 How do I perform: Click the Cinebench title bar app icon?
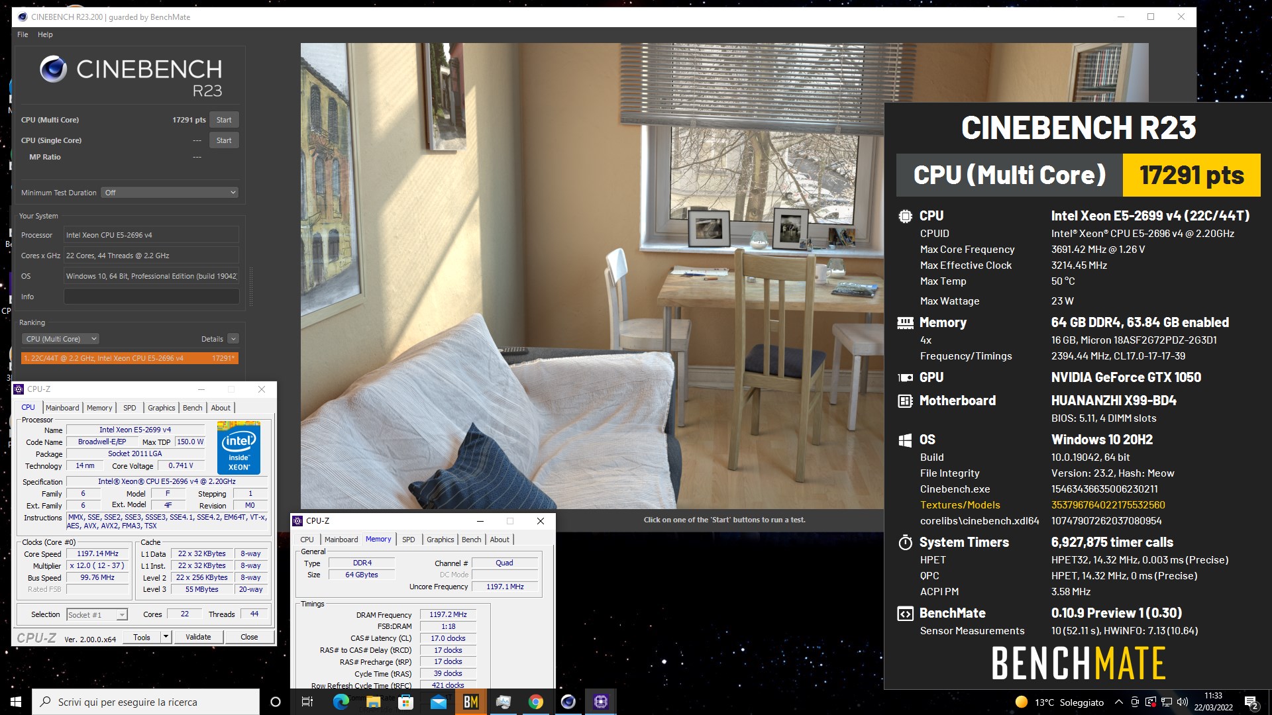coord(22,17)
